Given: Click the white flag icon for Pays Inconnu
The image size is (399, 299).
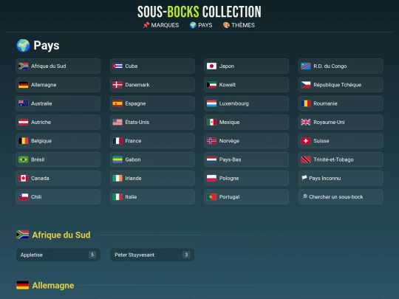Looking at the screenshot, I should tap(304, 178).
